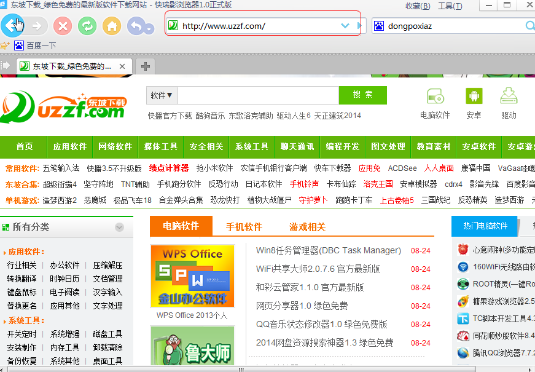Select 安全相关 in the navigation bar

coord(206,146)
